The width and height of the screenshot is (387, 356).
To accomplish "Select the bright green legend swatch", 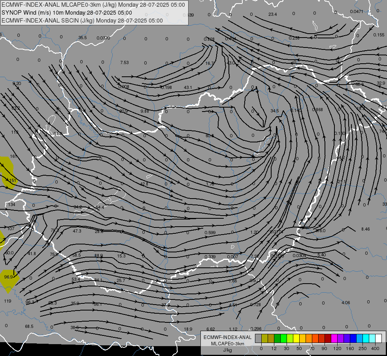I will tap(283, 339).
